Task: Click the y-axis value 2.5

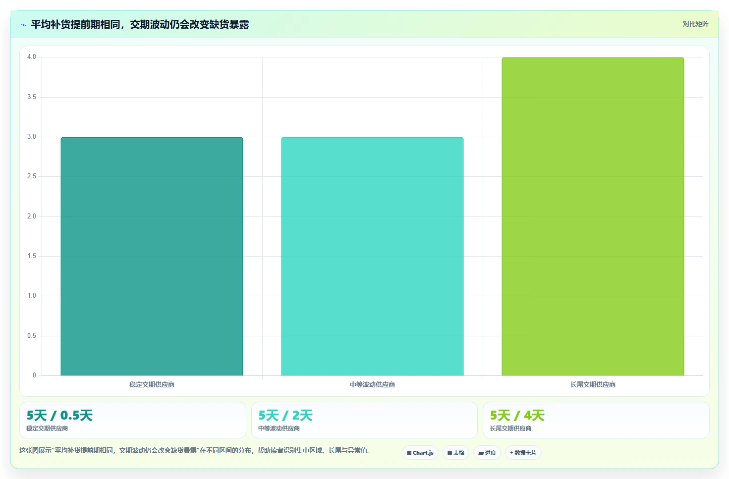Action: pyautogui.click(x=32, y=176)
